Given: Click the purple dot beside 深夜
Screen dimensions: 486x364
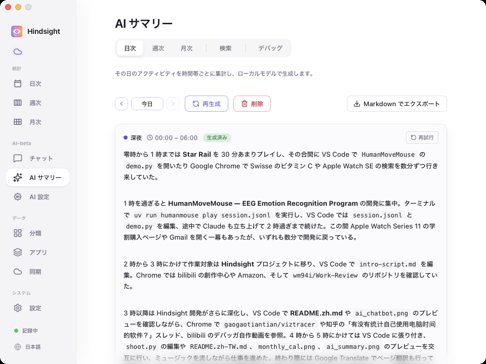Looking at the screenshot, I should click(126, 138).
